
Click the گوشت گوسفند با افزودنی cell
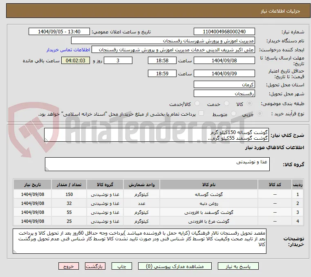click(x=209, y=212)
